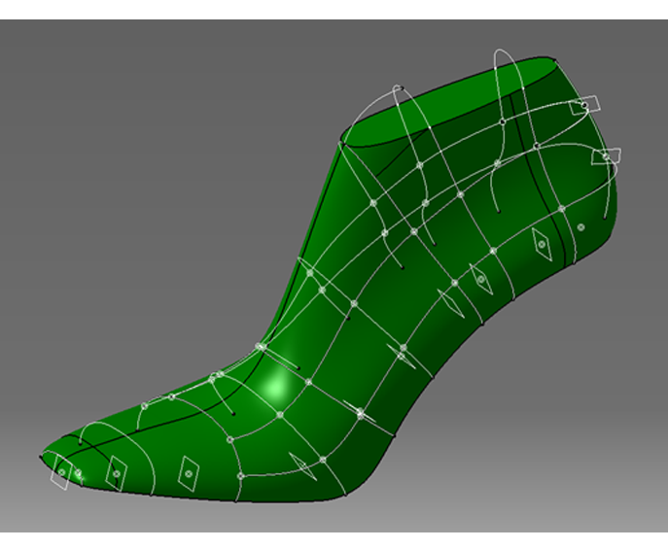This screenshot has width=668, height=549.
Task: Click the pointed toe tip of the last
Action: (44, 456)
